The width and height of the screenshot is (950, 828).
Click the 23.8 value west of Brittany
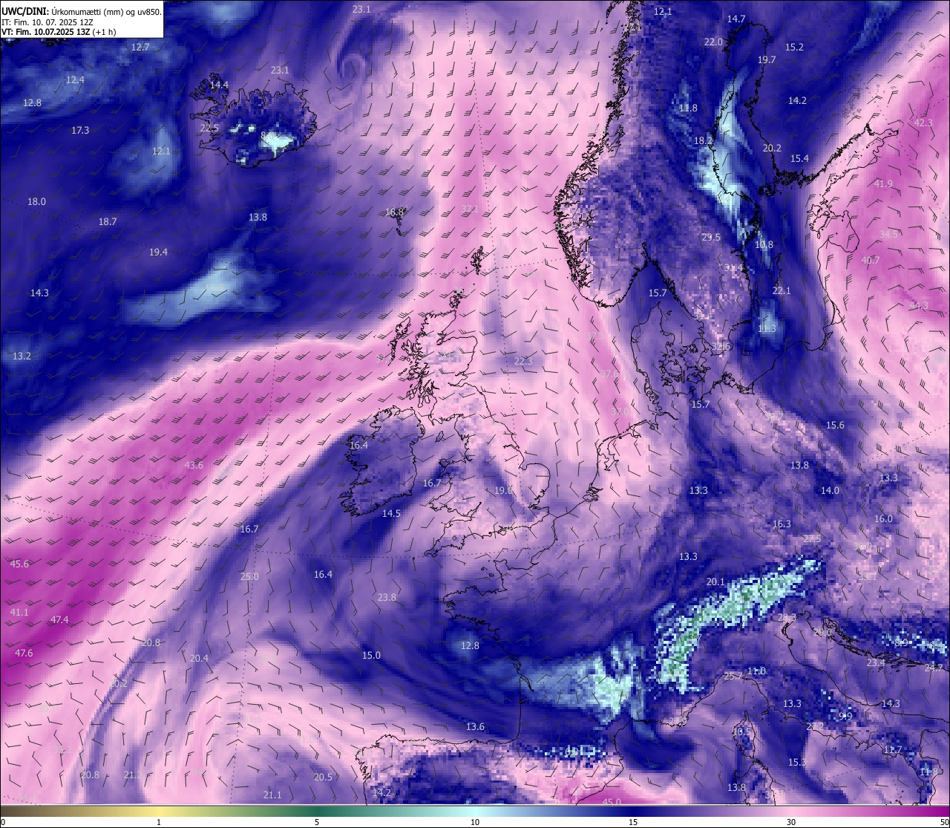pyautogui.click(x=387, y=597)
